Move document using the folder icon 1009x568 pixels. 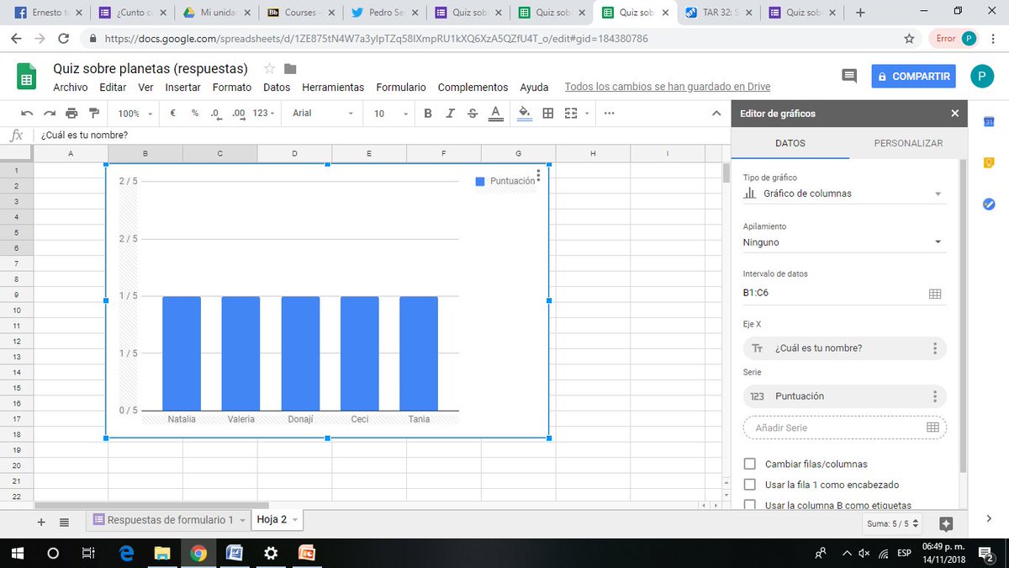pos(290,69)
